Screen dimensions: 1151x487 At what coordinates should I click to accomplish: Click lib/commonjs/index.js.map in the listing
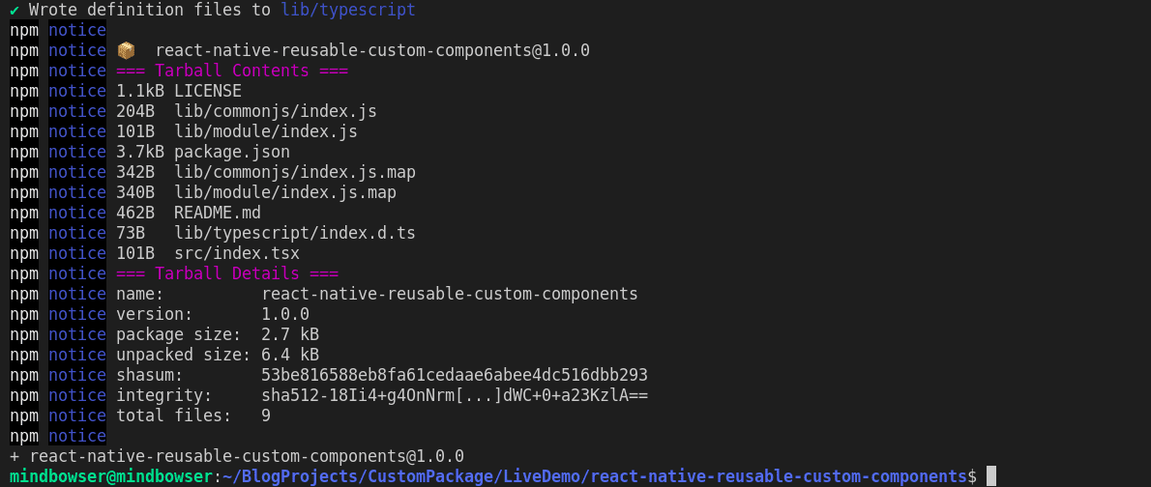pyautogui.click(x=294, y=172)
